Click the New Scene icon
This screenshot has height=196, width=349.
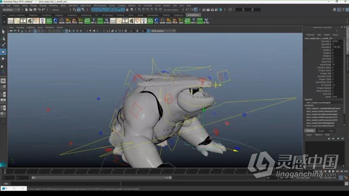[26, 9]
